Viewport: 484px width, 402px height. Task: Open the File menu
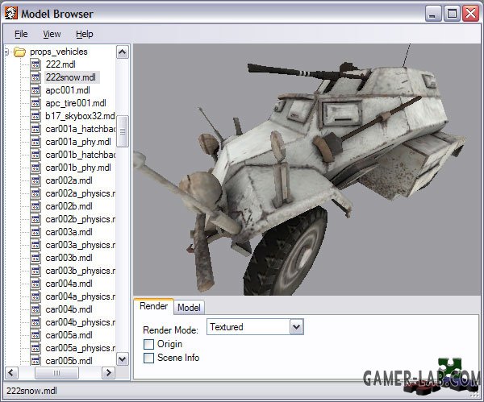[x=21, y=34]
